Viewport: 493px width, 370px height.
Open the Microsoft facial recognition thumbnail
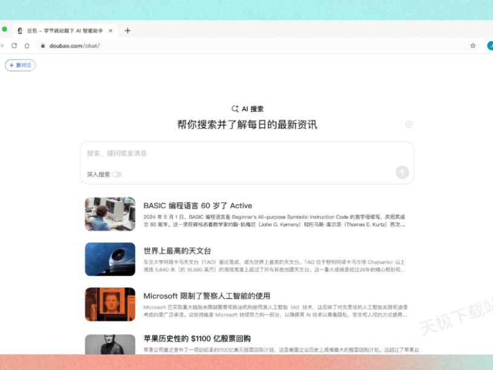(x=110, y=304)
